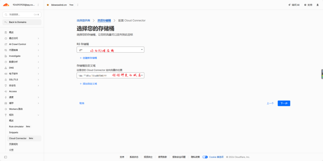Expand the 电子邮件 chevron
This screenshot has height=161, width=323.
(x=38, y=74)
